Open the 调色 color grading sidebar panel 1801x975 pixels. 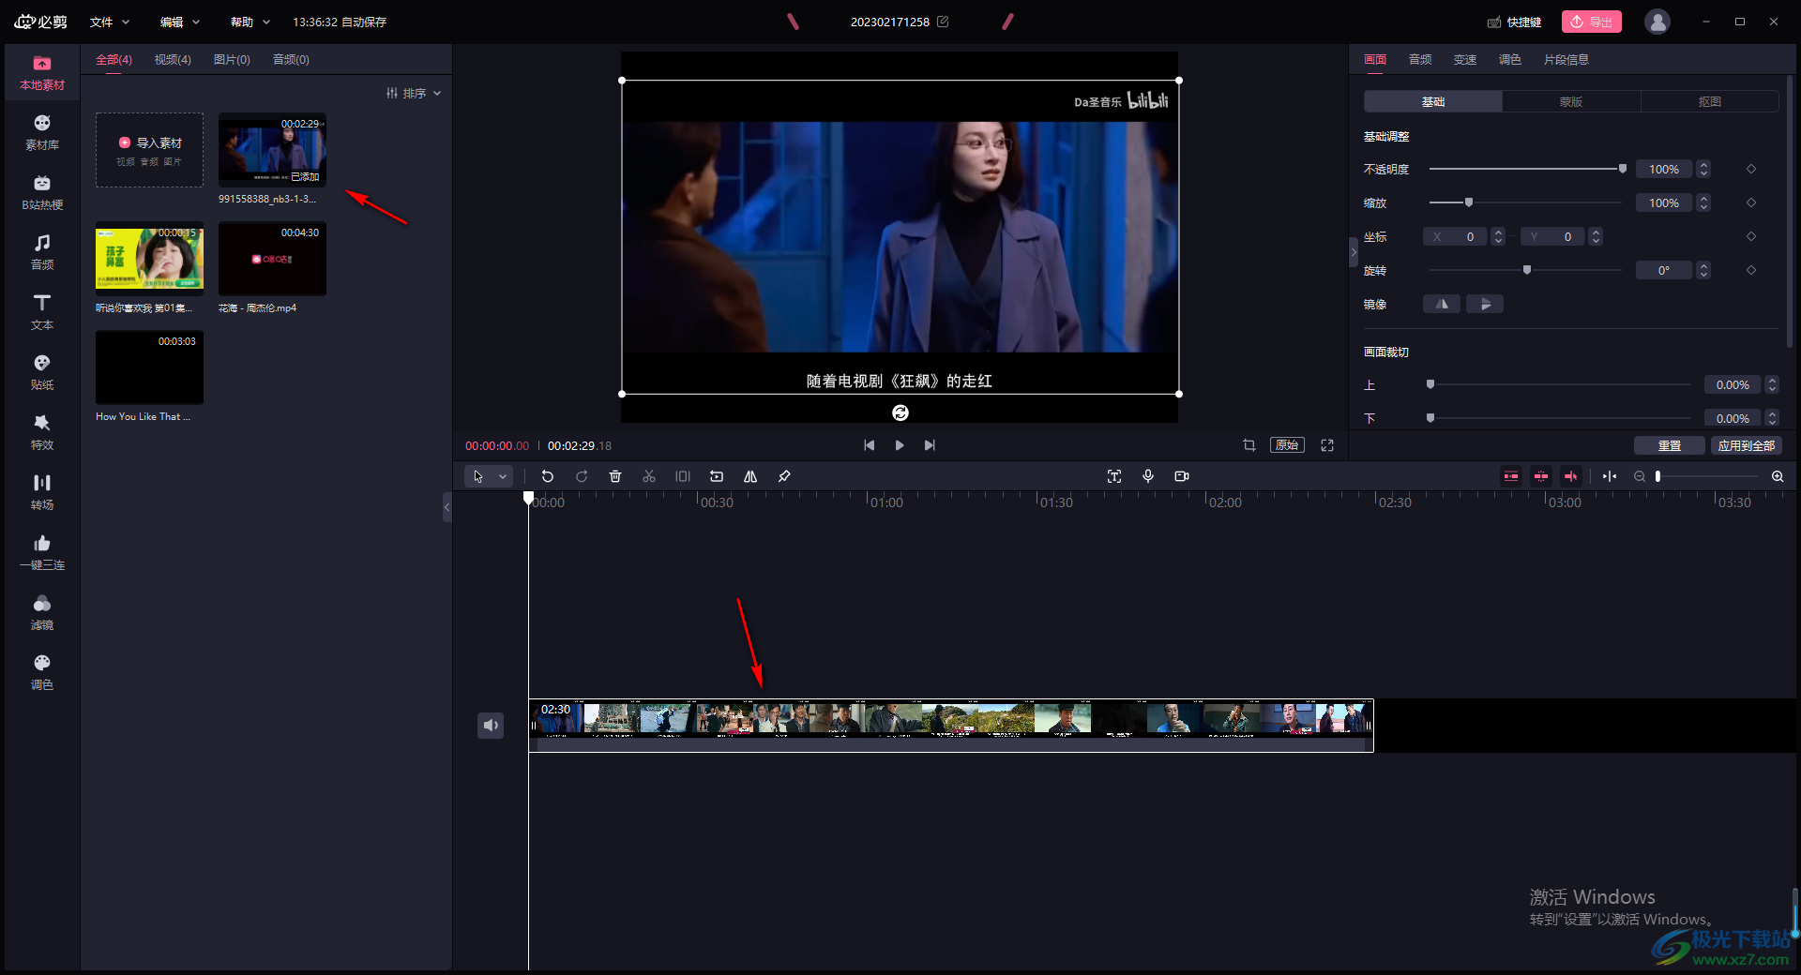[x=42, y=673]
